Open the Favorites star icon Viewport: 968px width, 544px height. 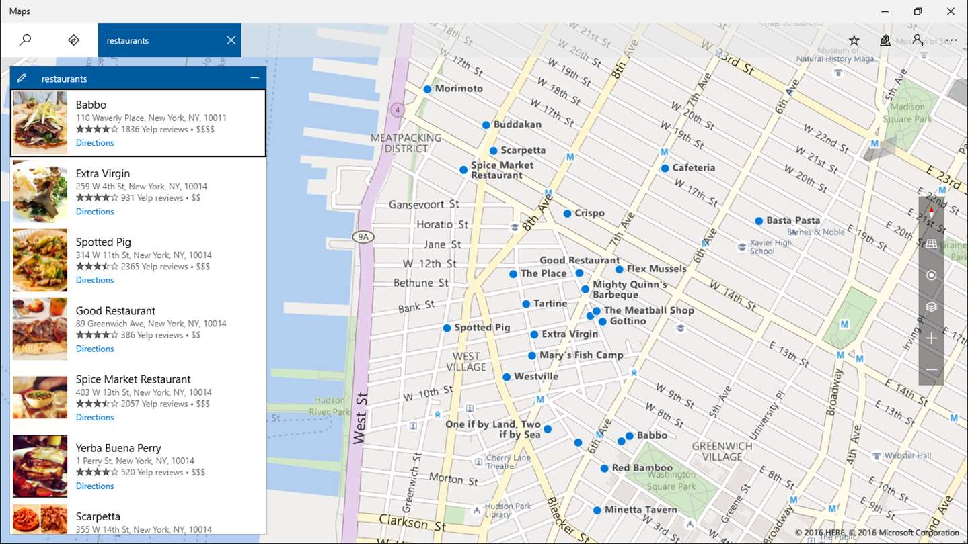[854, 40]
